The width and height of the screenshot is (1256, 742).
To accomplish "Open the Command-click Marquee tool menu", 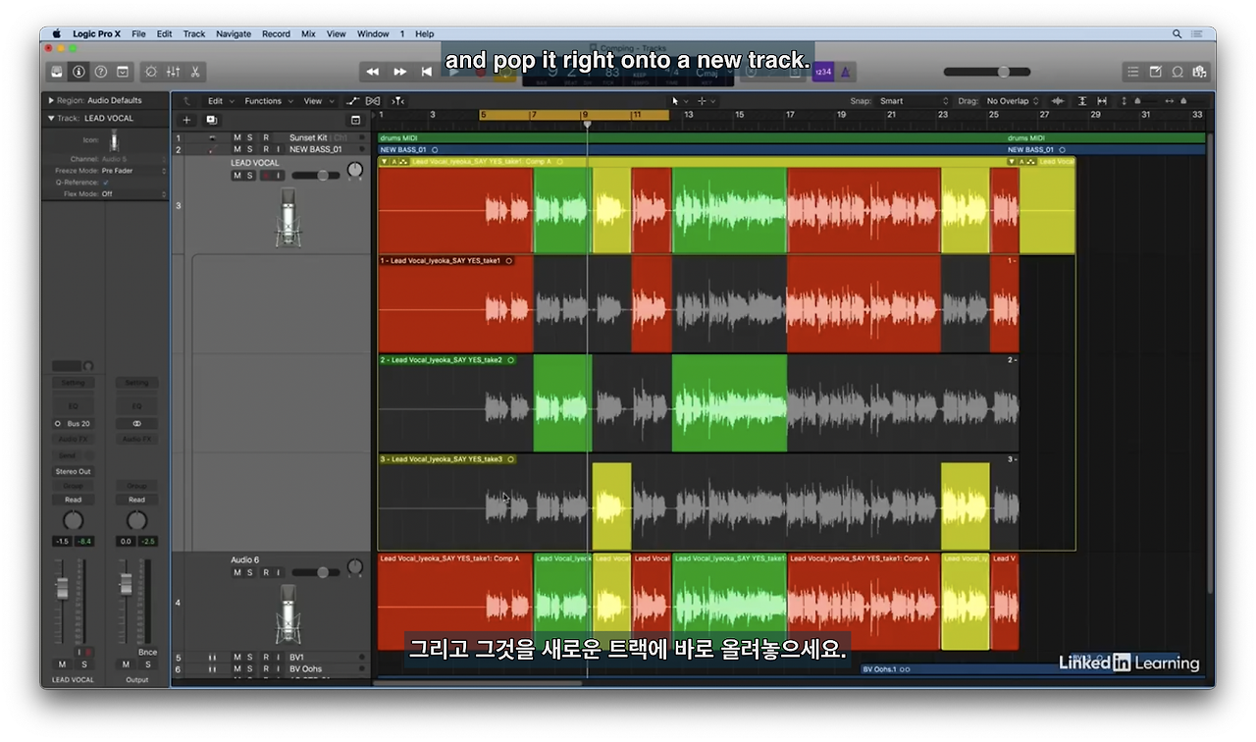I will (706, 101).
